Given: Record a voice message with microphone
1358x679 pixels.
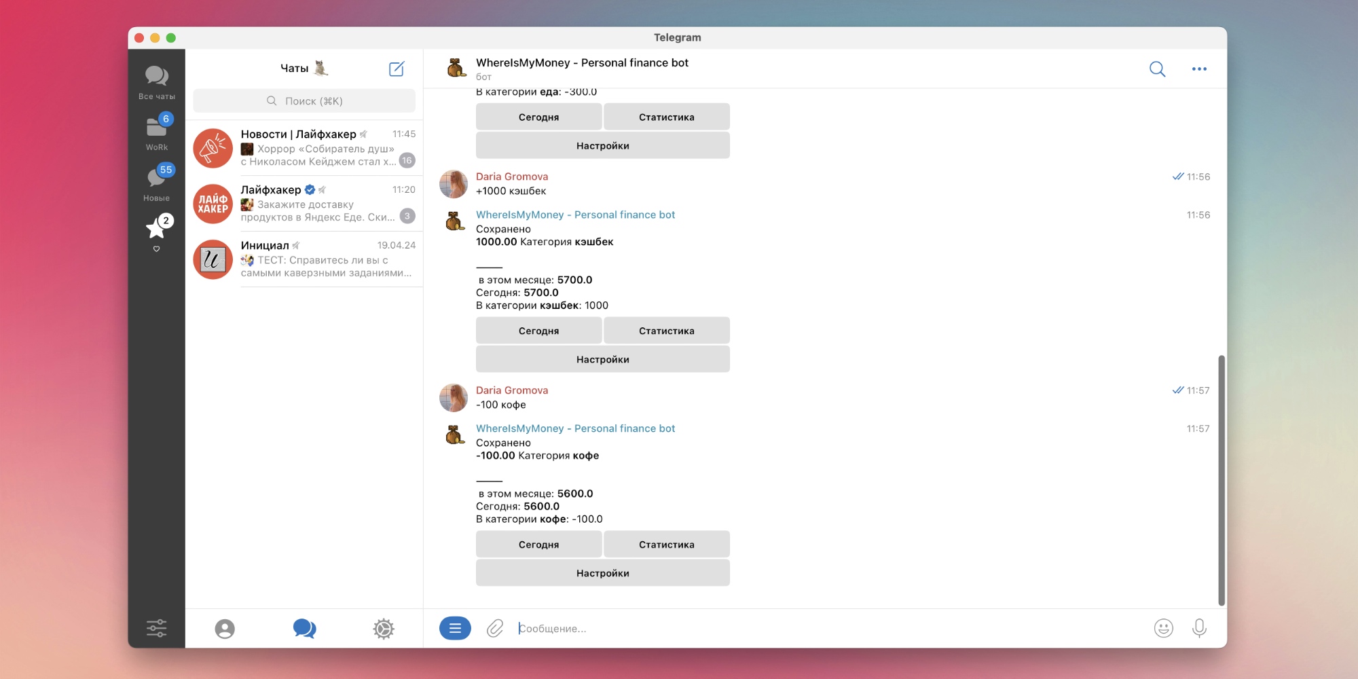Looking at the screenshot, I should click(x=1199, y=628).
